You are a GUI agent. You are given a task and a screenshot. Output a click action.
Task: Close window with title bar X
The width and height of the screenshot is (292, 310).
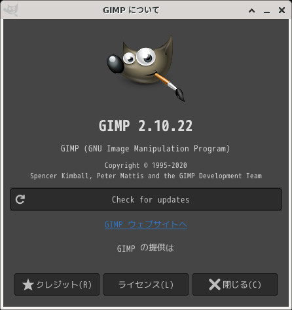click(x=282, y=10)
